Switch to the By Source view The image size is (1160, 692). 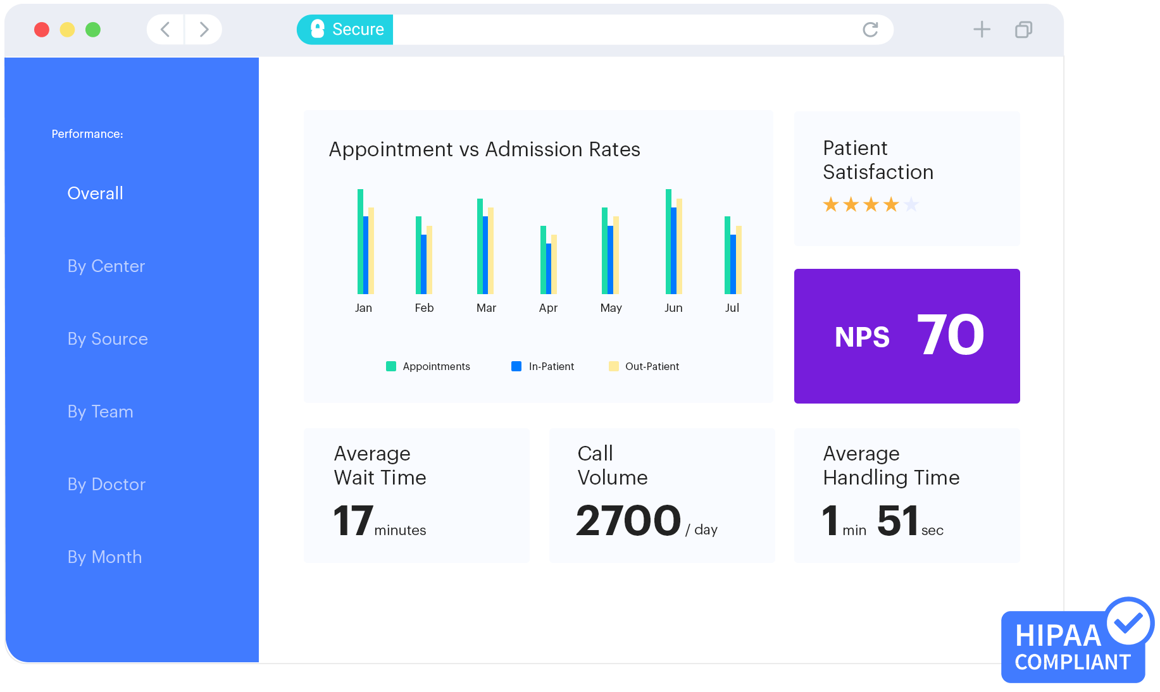pos(107,339)
